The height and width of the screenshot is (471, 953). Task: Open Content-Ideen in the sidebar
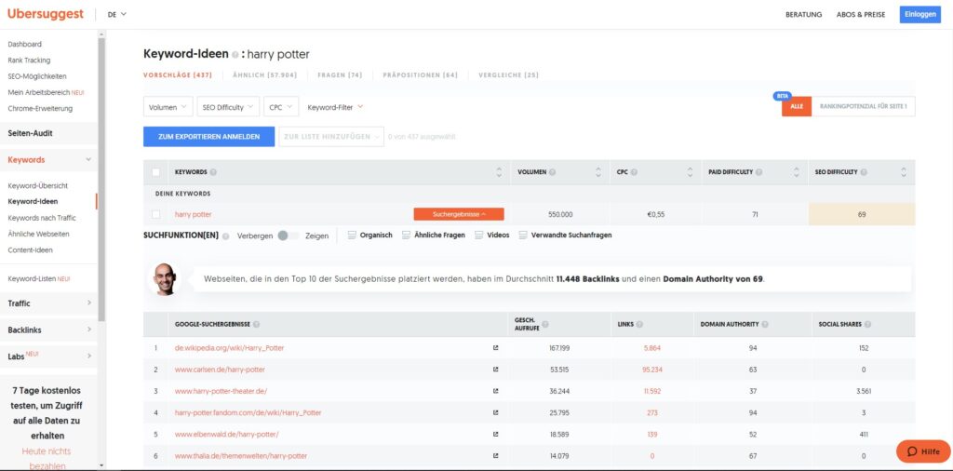(x=31, y=249)
